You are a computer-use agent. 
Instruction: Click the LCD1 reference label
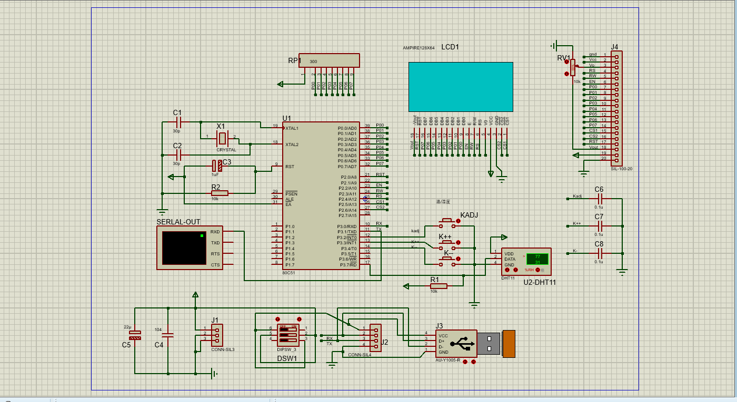[450, 47]
